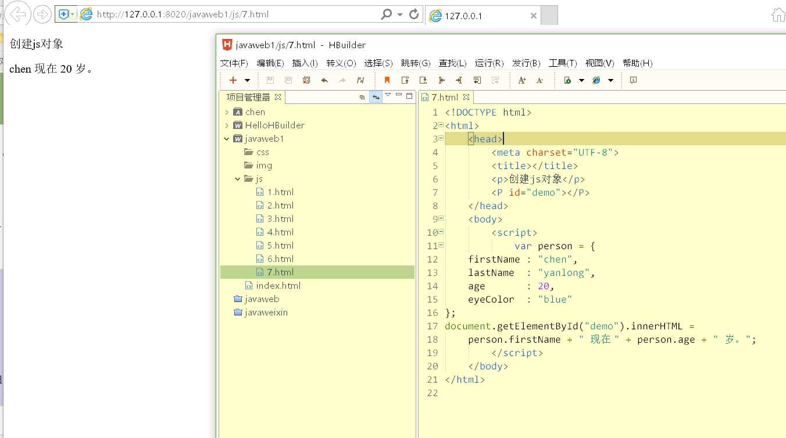Select 4.html in project tree
Screen dimensions: 786x438
[275, 232]
